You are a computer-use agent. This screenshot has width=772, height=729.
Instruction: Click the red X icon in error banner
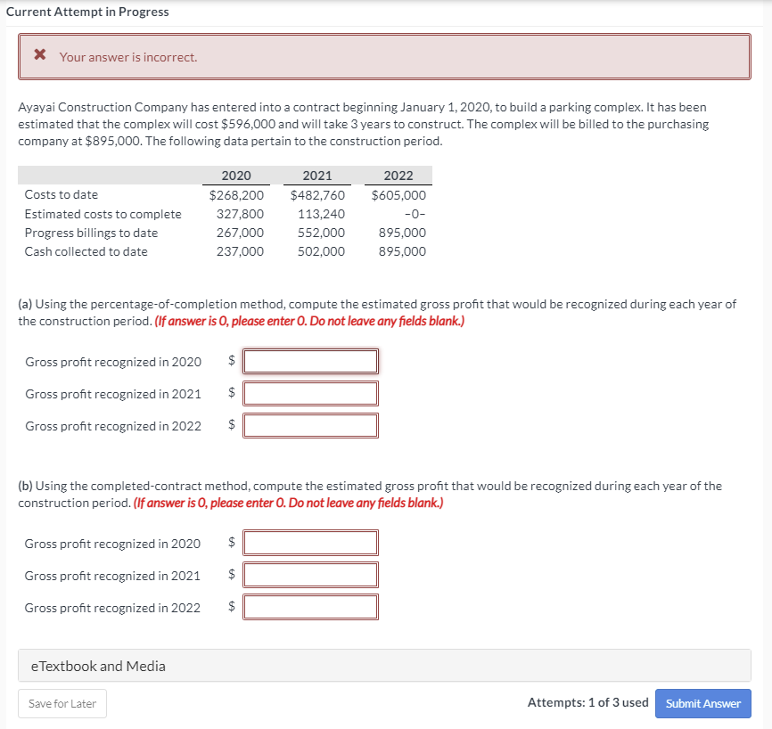(38, 53)
